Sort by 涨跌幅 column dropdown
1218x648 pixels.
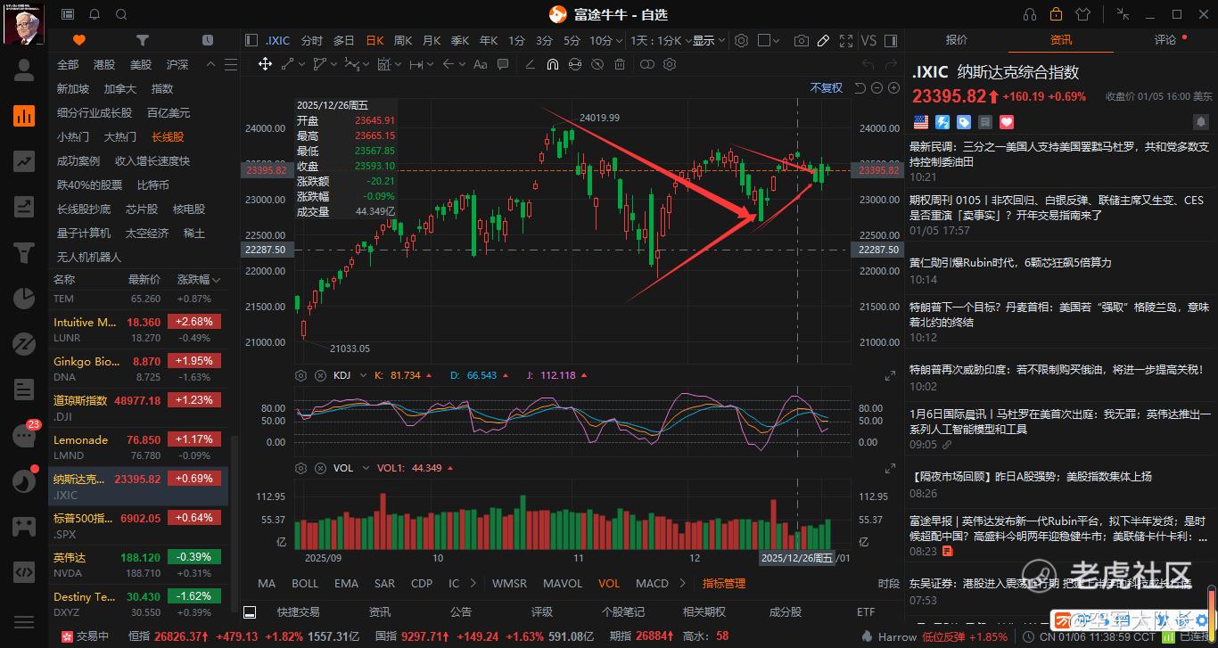200,280
